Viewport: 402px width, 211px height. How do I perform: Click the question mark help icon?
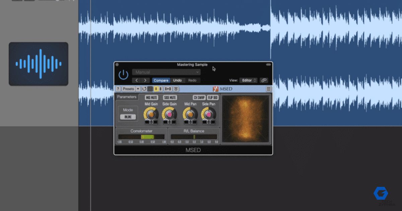[118, 89]
